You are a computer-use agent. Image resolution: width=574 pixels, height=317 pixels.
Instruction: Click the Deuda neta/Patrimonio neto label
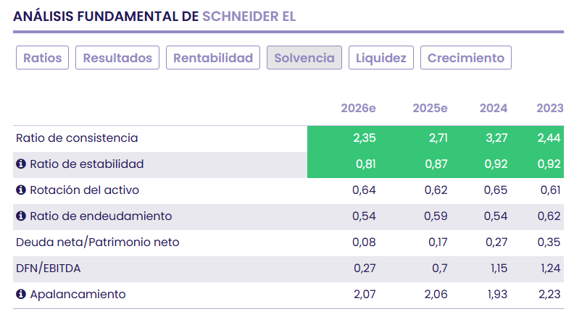coord(97,242)
